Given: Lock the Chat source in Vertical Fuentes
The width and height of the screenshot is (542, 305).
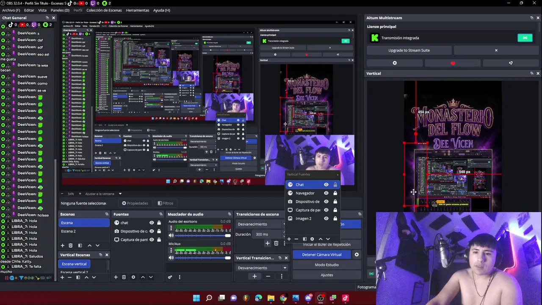Looking at the screenshot, I should [335, 185].
